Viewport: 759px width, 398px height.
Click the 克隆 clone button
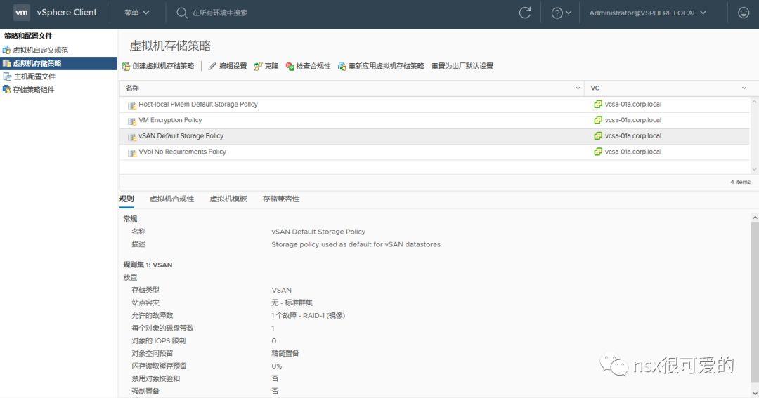point(266,66)
